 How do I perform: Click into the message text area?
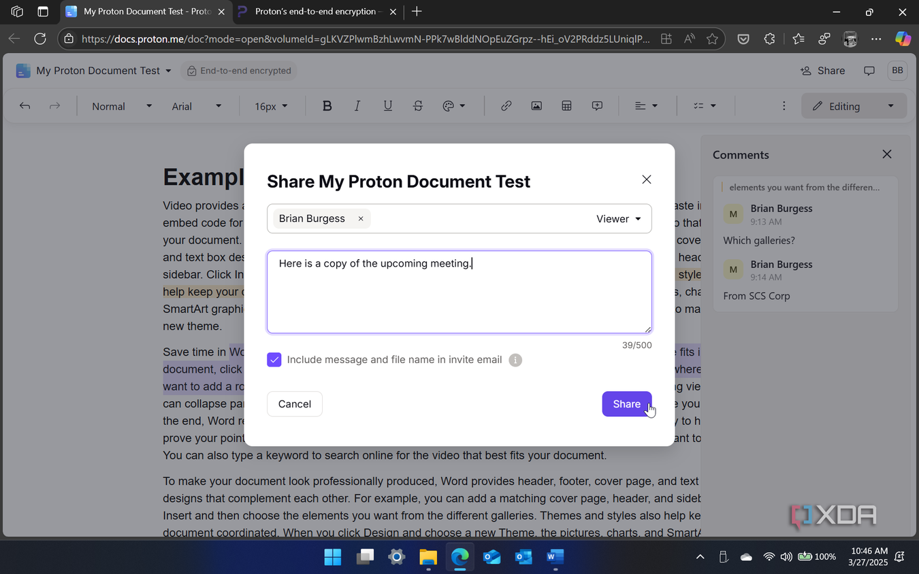(459, 292)
